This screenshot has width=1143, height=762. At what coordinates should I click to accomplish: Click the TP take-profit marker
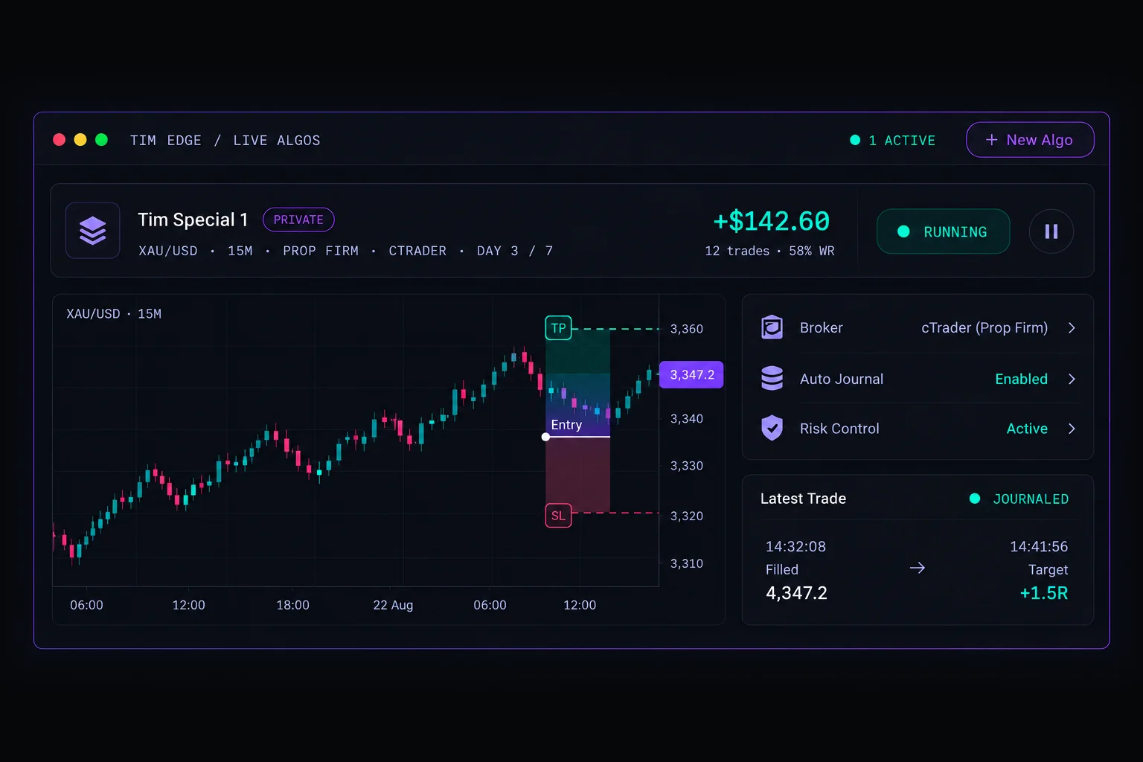click(x=559, y=328)
